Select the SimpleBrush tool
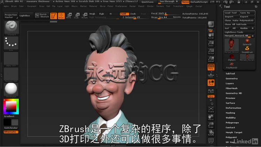 [x=247, y=50]
